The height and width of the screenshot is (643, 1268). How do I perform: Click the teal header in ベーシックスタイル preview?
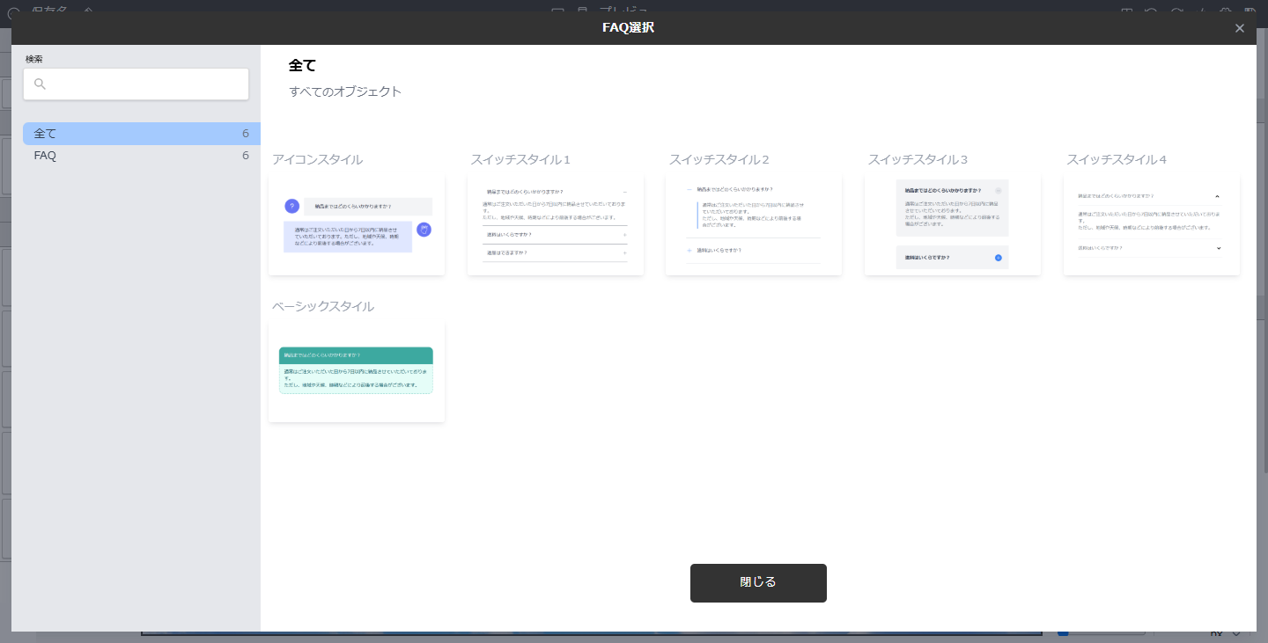pyautogui.click(x=356, y=355)
